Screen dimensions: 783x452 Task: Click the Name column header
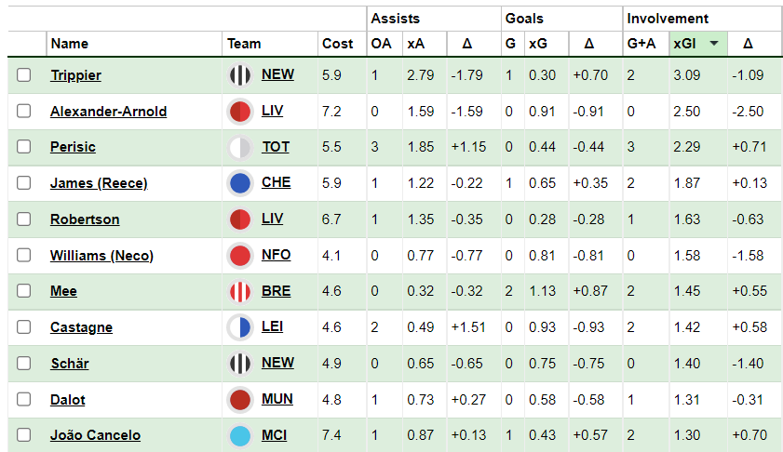pyautogui.click(x=70, y=44)
